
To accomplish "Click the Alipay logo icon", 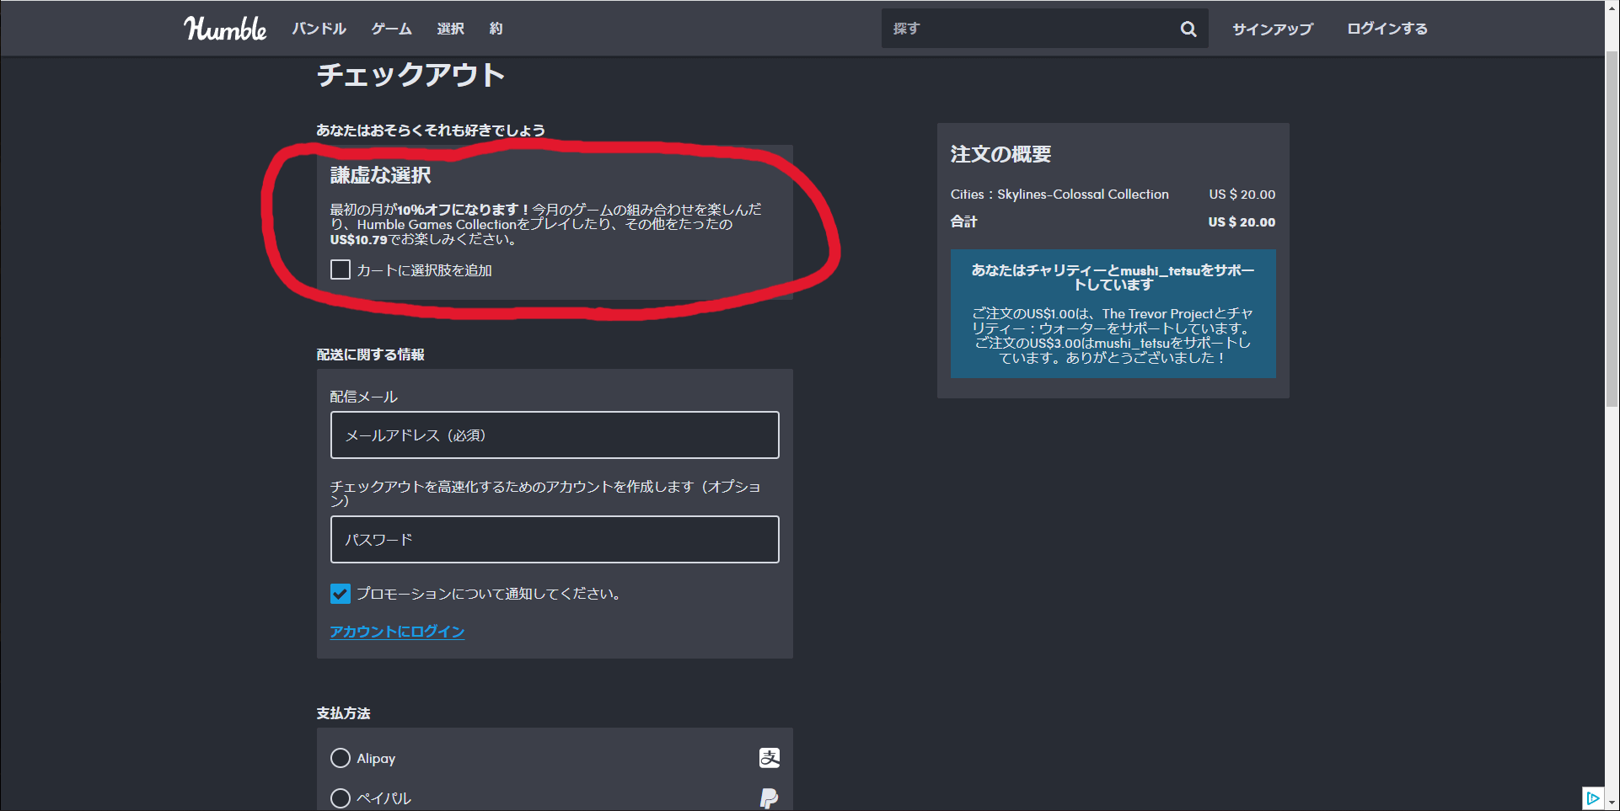I will coord(769,758).
